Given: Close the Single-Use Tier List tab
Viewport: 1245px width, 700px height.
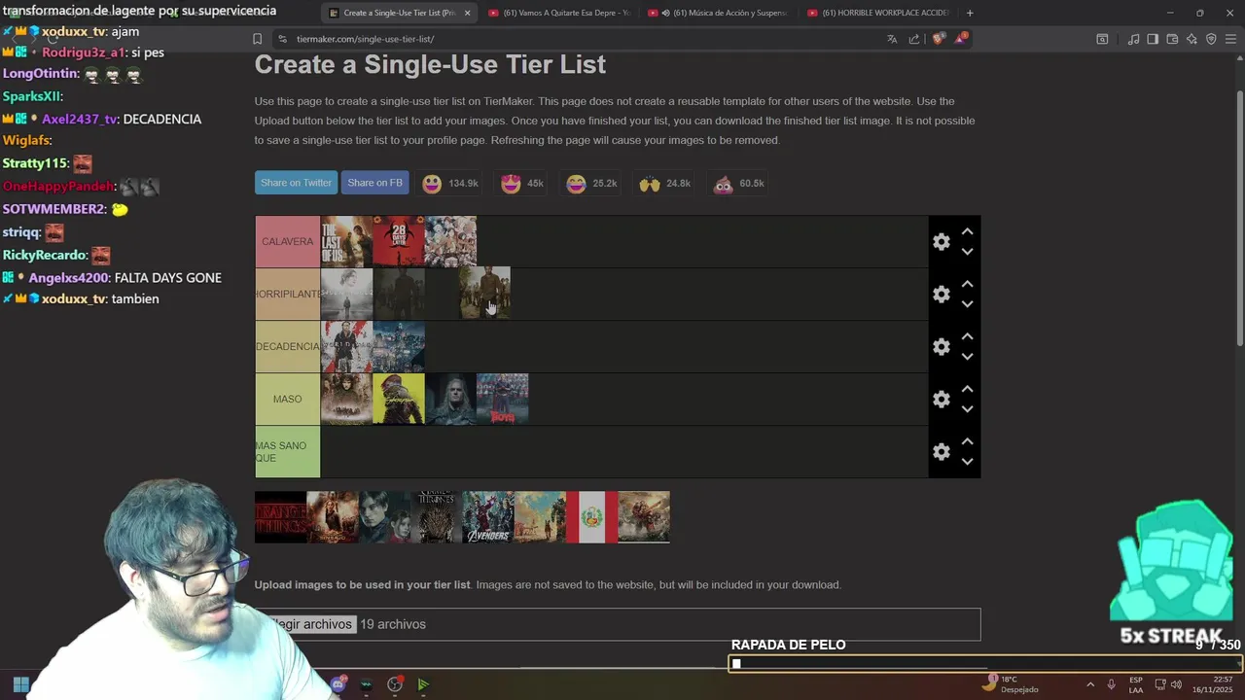Looking at the screenshot, I should pyautogui.click(x=467, y=13).
